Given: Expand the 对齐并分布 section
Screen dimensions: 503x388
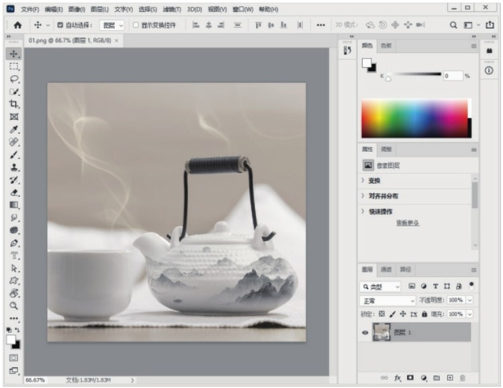Looking at the screenshot, I should (383, 196).
